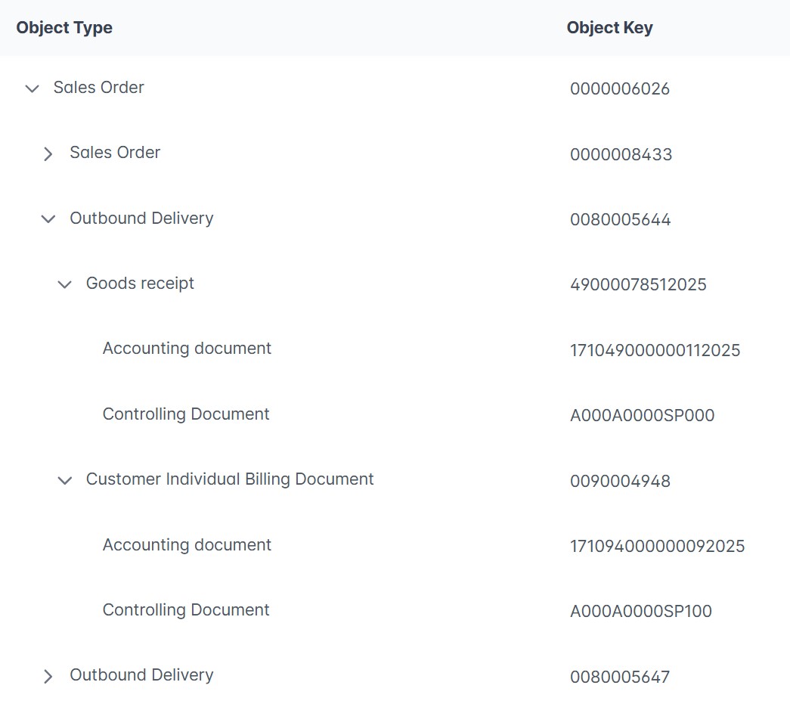Click the Object Key column header
790x710 pixels.
point(609,28)
